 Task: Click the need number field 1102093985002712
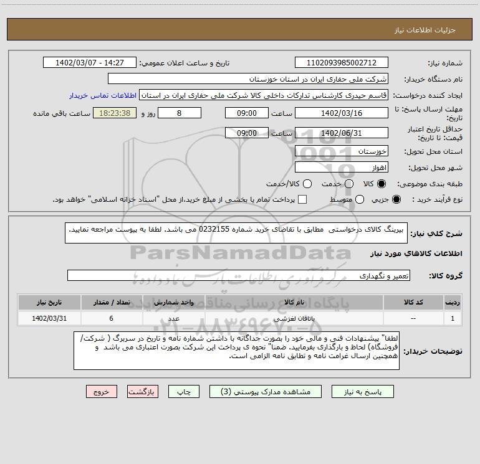pos(342,63)
